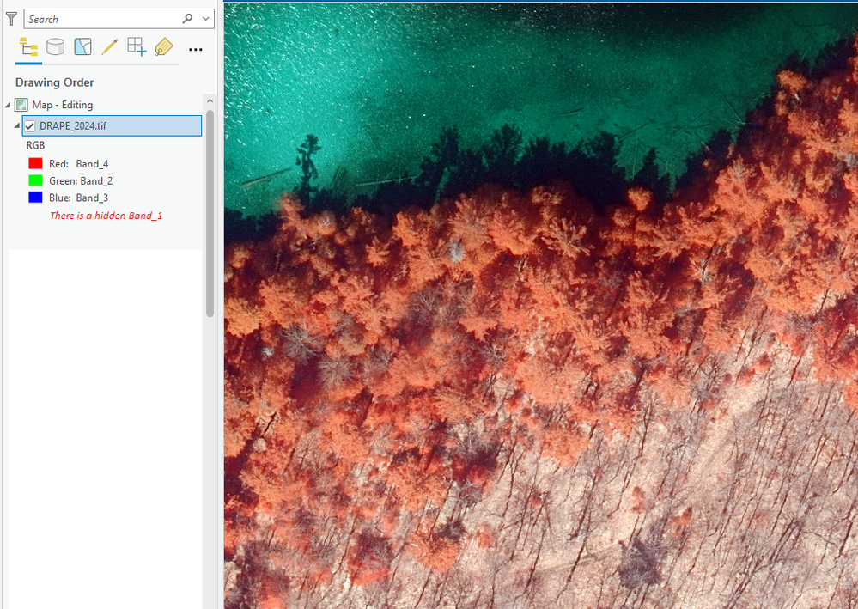
Task: Select List By Labeling tag icon
Action: pyautogui.click(x=163, y=47)
